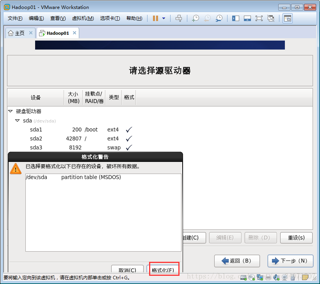Take a snapshot of the virtual machine
The height and width of the screenshot is (284, 320).
point(196,18)
